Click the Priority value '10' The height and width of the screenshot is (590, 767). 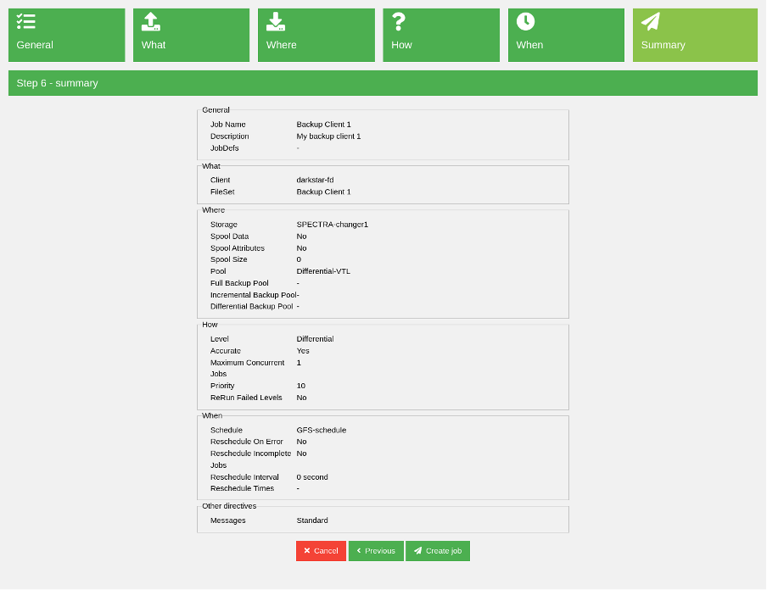point(301,386)
